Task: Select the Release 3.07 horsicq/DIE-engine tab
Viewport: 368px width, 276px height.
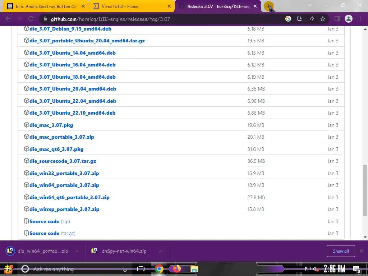Action: (x=218, y=6)
